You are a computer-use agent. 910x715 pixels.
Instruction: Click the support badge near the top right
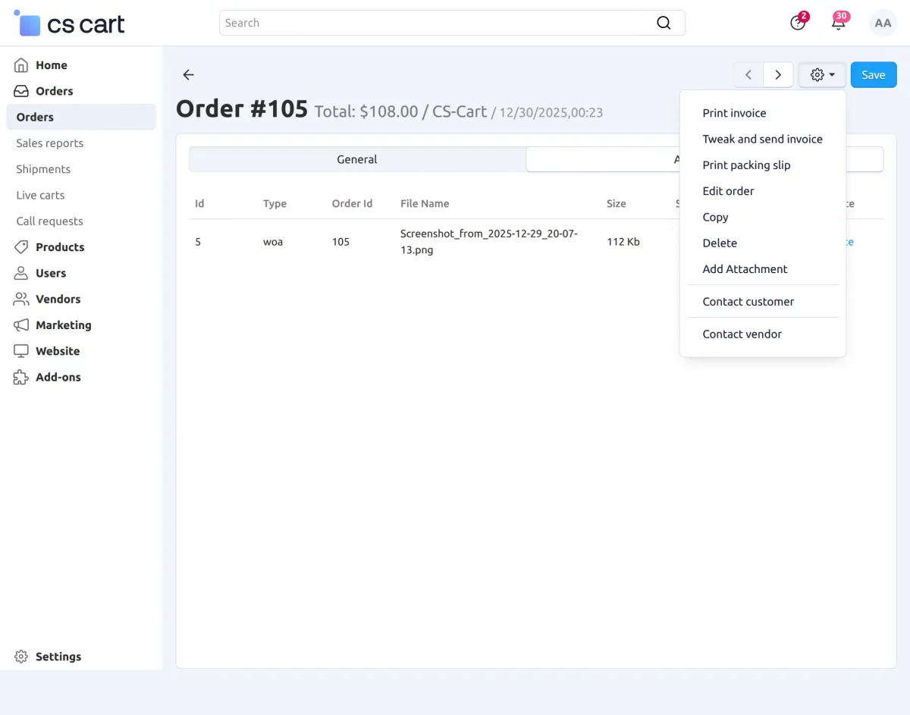tap(798, 23)
